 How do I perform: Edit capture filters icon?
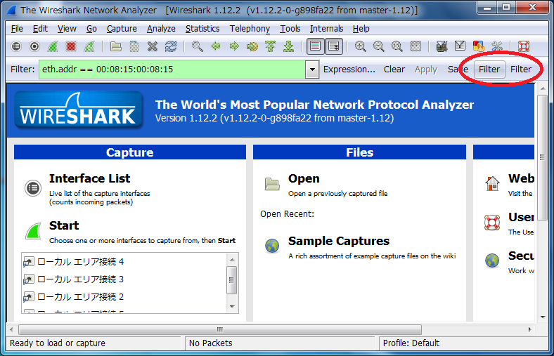442,46
